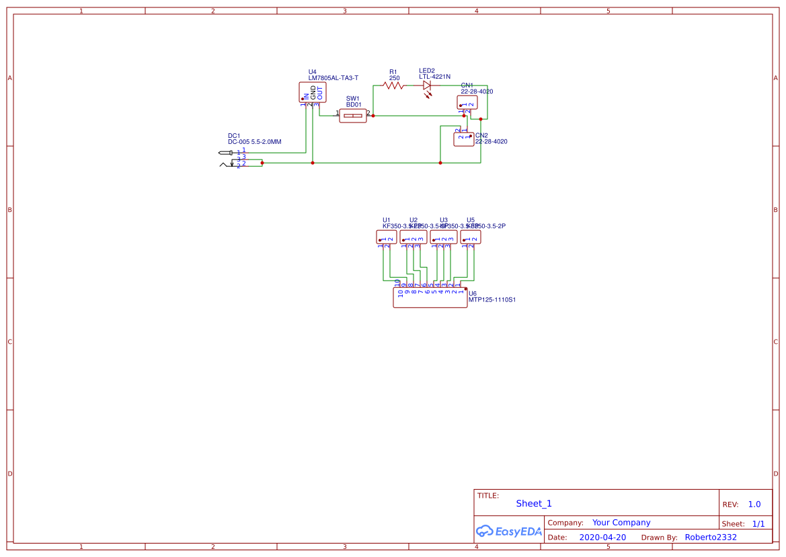786x557 pixels.
Task: Click the U6 designator label
Action: pyautogui.click(x=473, y=294)
